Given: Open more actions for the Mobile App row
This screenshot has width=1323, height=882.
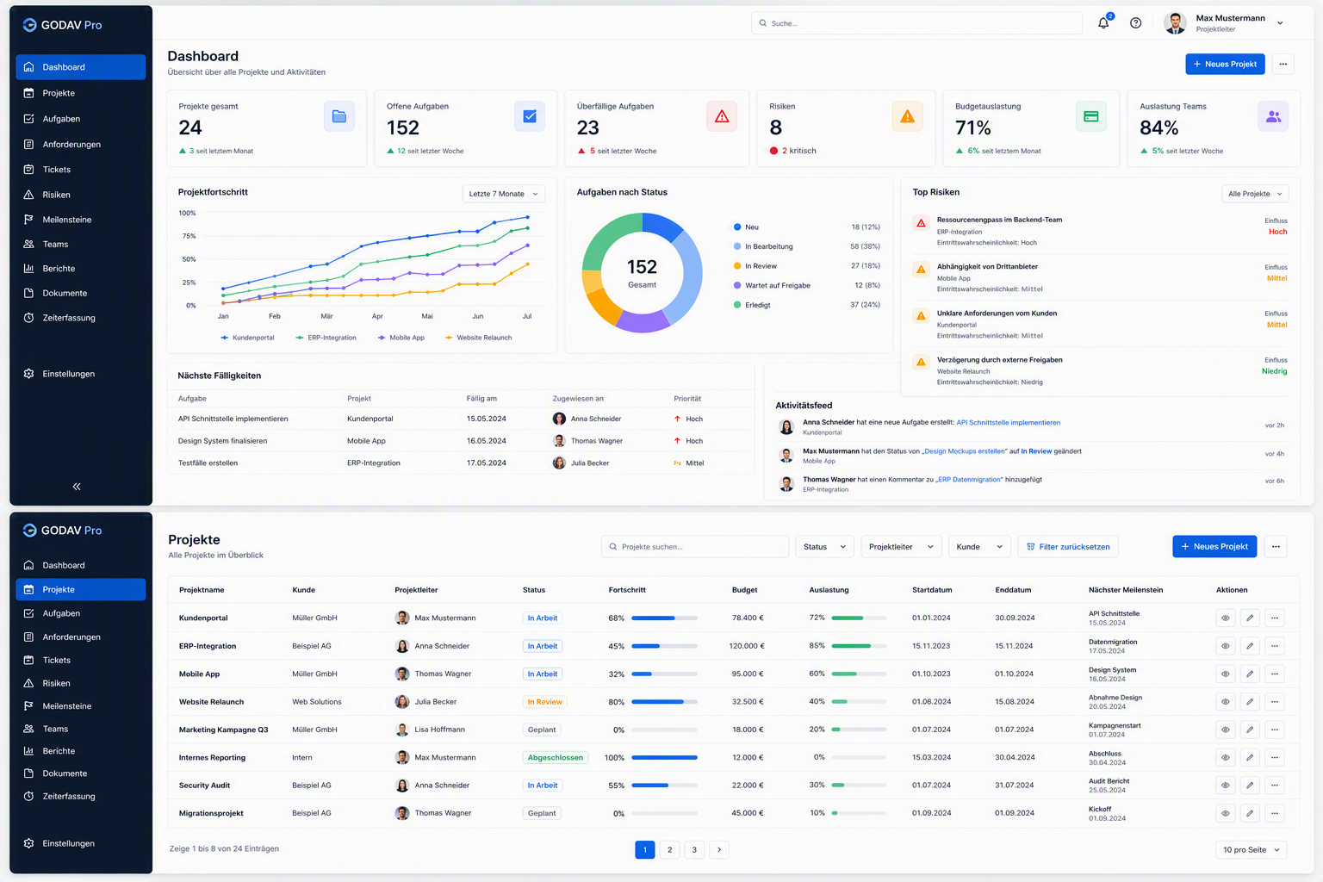Looking at the screenshot, I should point(1275,674).
